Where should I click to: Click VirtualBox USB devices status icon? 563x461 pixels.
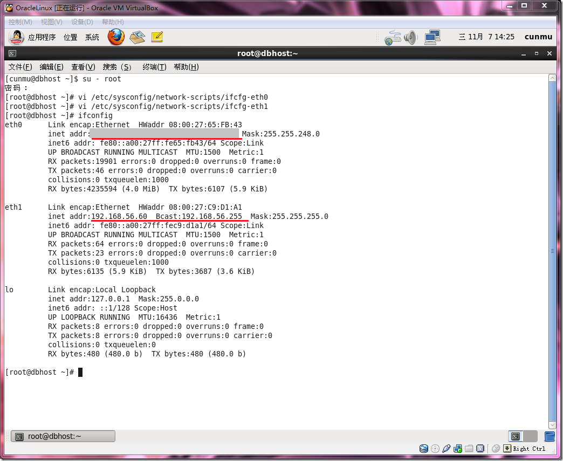coord(447,449)
